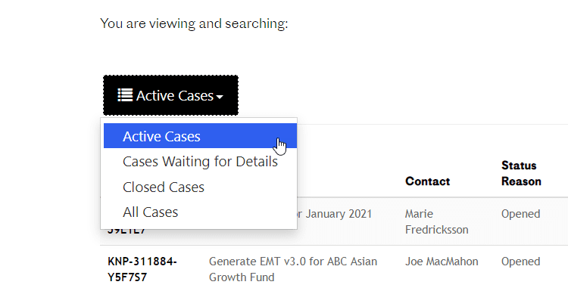Select the highlighted Active Cases menu option
Screen dimensions: 568x291
201,136
